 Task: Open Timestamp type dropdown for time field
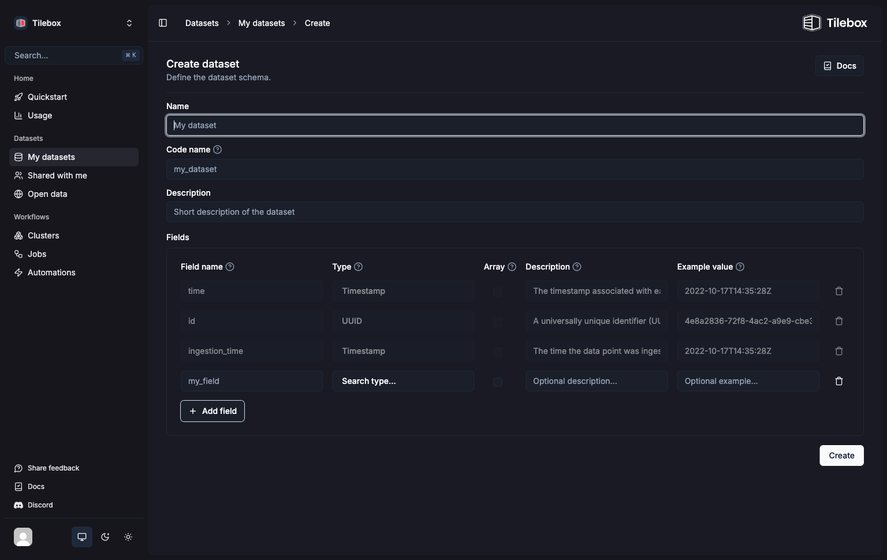[403, 291]
